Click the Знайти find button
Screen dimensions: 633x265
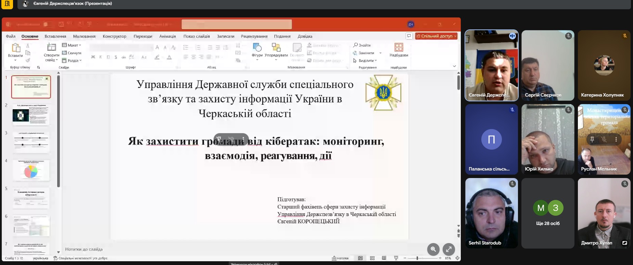(x=362, y=45)
